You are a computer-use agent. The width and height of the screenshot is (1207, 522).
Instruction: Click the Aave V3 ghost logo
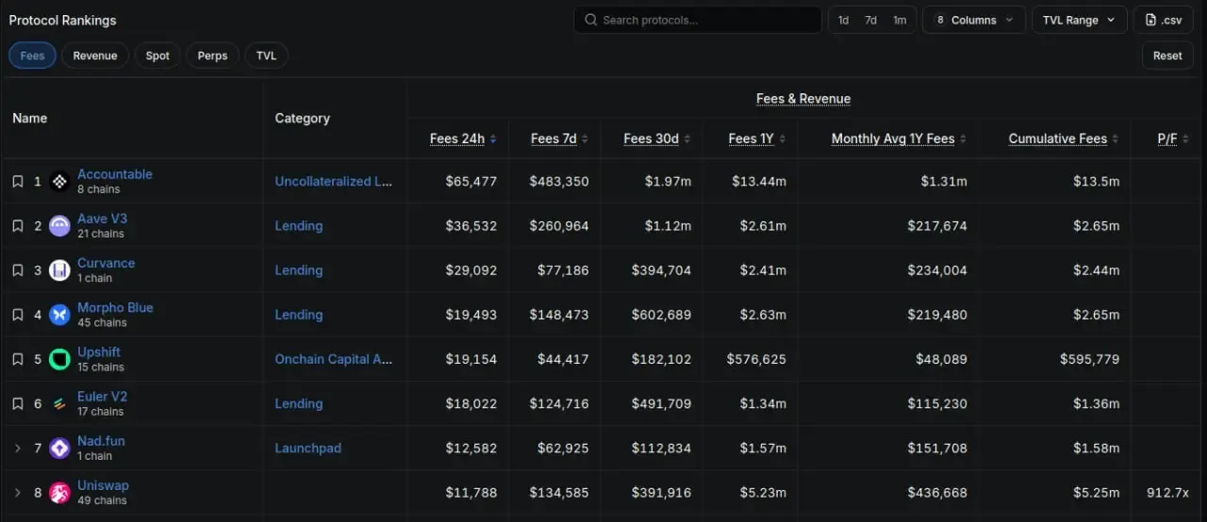point(59,226)
